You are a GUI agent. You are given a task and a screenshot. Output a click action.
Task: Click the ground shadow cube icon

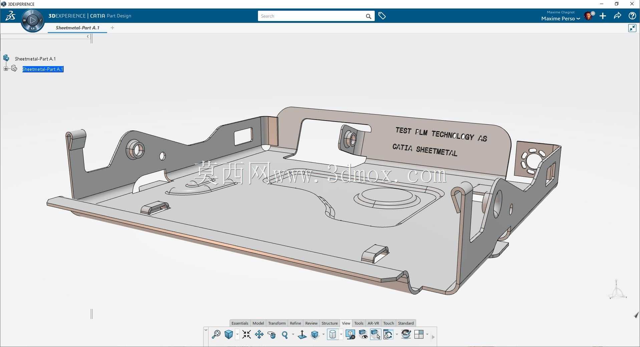[315, 335]
